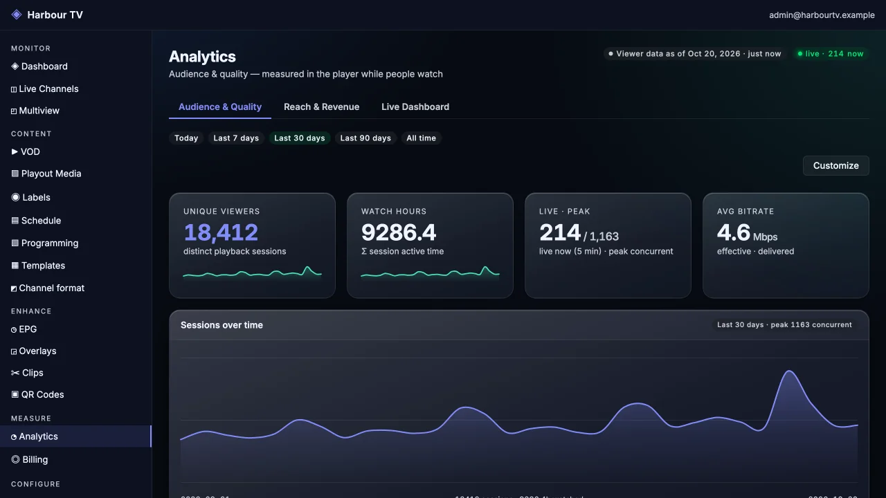Click the Sessions over time heading
The image size is (886, 498).
point(221,325)
